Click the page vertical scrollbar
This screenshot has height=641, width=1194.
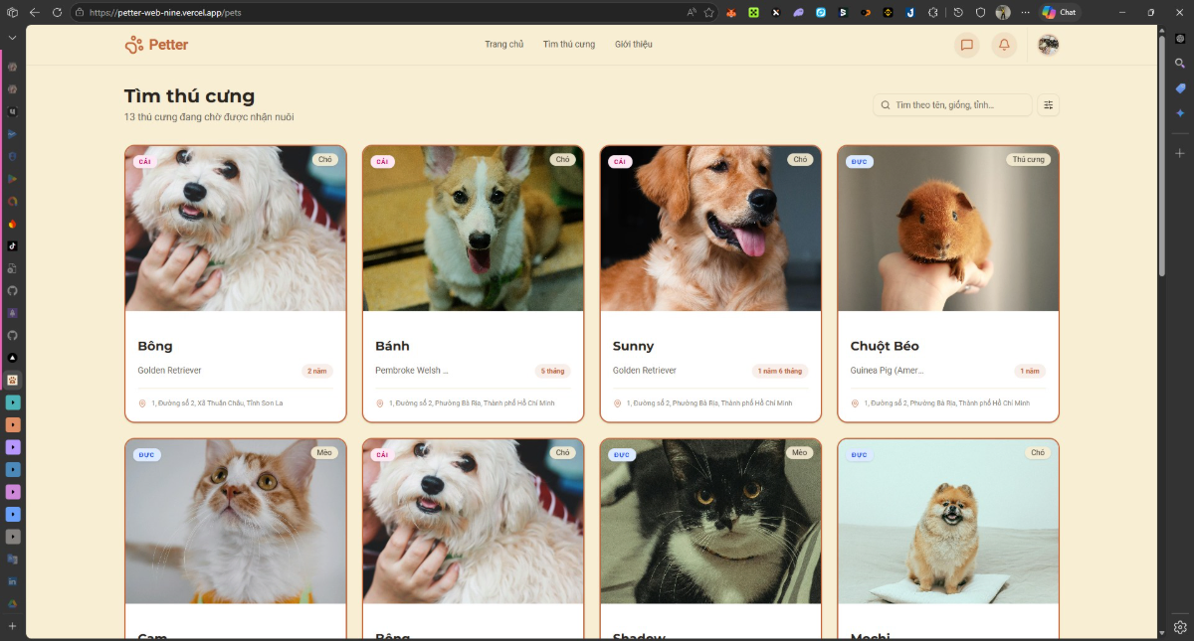click(1162, 154)
